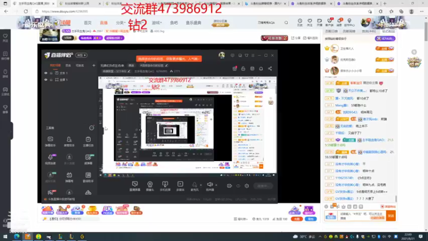Click the 修改 button next to stream title
The width and height of the screenshot is (428, 241).
[x=131, y=65]
